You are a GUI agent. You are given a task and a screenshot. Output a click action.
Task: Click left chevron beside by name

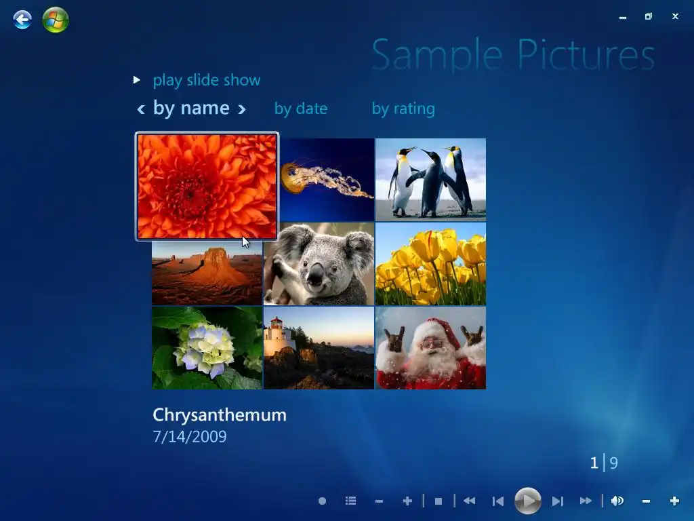point(141,109)
